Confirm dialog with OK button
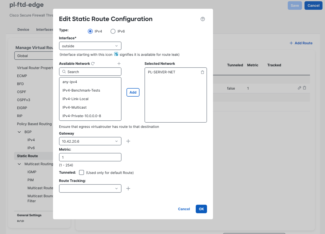 click(201, 209)
